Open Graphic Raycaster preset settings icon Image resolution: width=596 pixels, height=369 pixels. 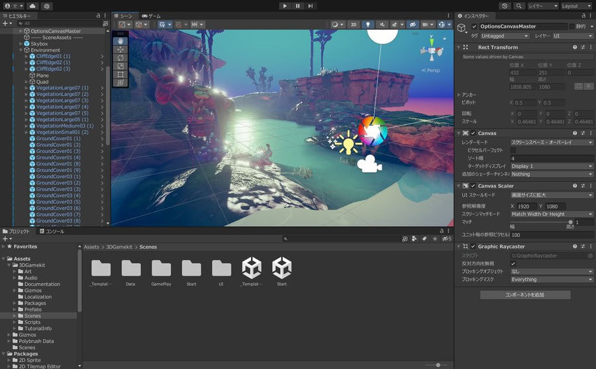pyautogui.click(x=583, y=247)
